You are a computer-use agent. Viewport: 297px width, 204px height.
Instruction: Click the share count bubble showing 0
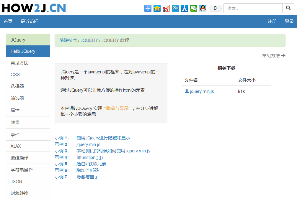215,8
